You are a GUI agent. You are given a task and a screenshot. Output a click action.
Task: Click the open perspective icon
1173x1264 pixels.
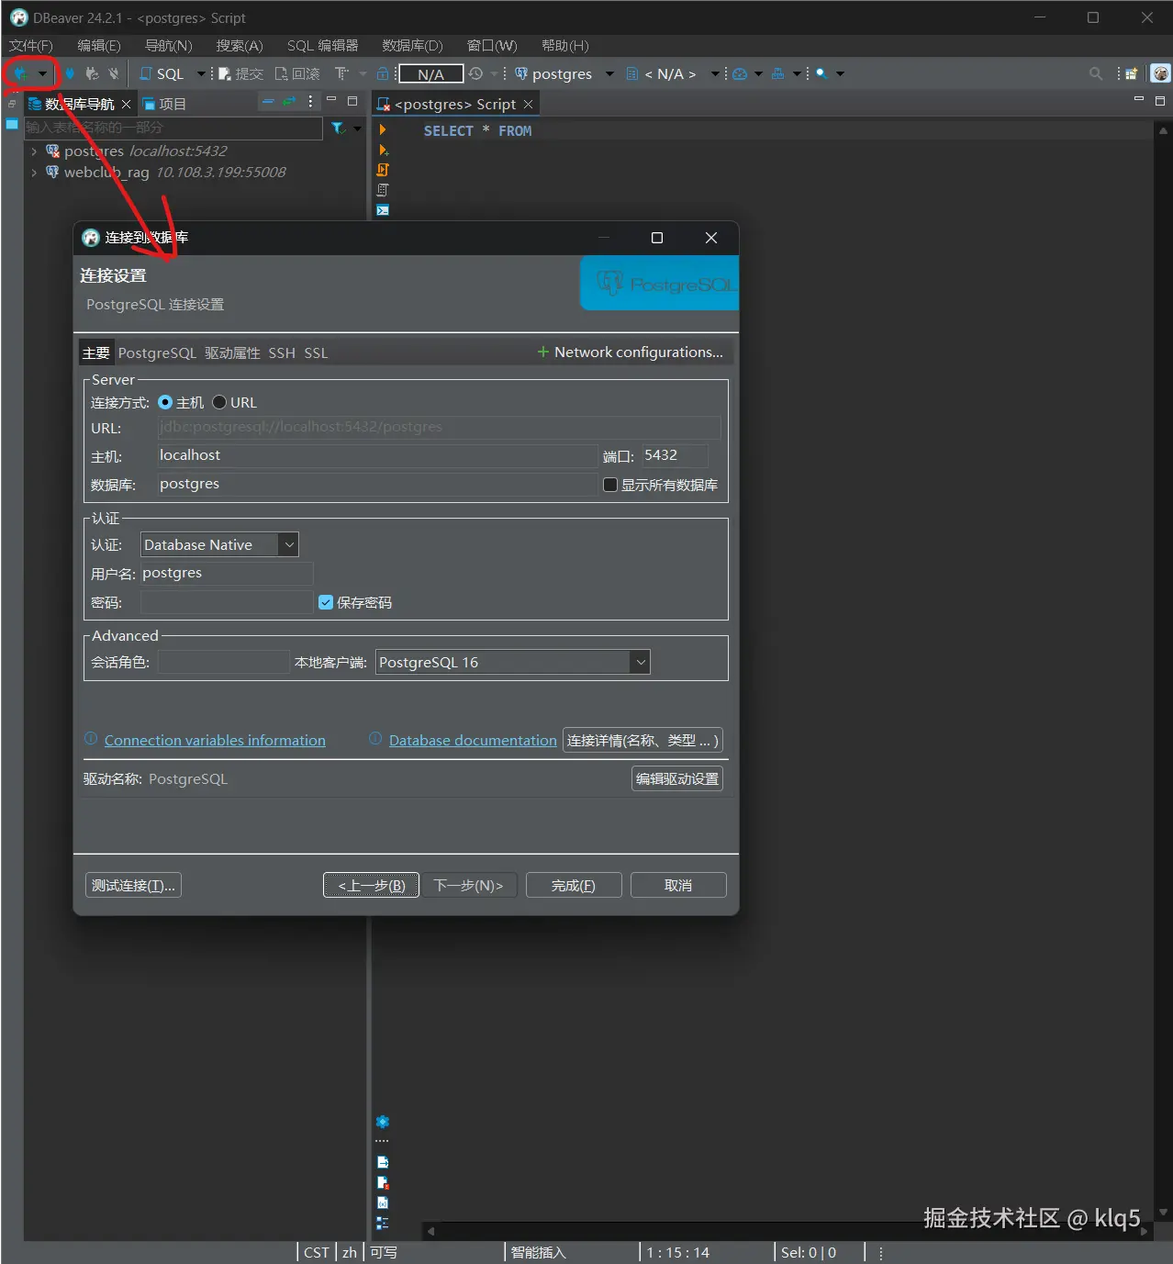tap(1132, 73)
